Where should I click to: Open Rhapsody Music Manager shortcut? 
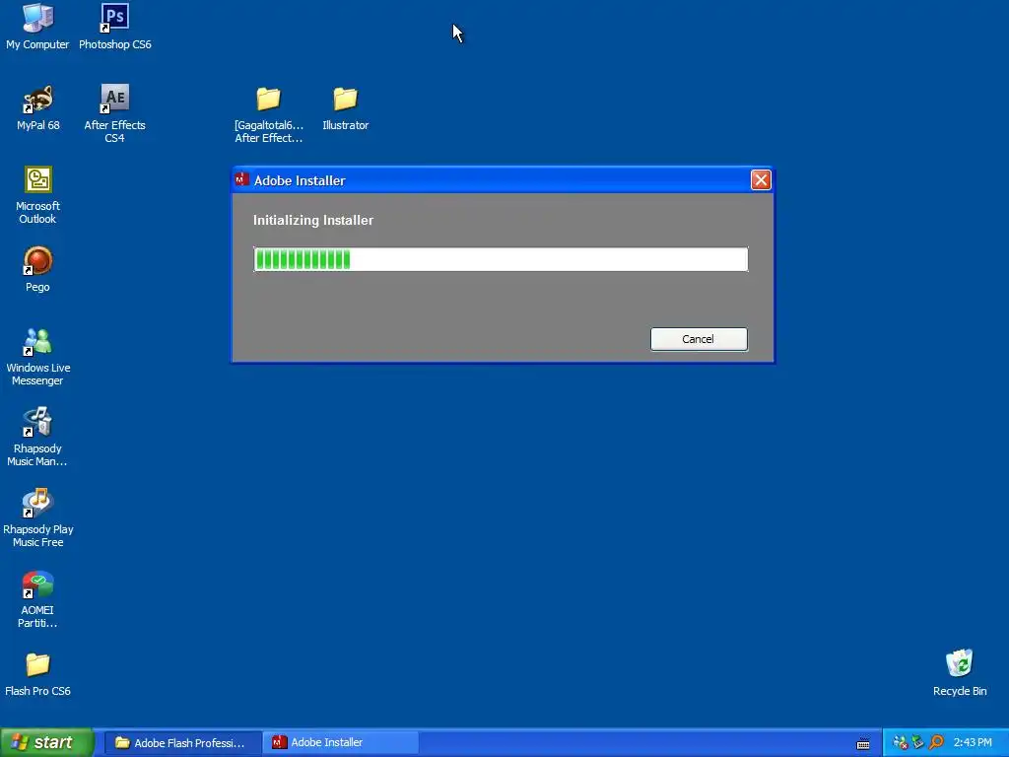[x=38, y=438]
